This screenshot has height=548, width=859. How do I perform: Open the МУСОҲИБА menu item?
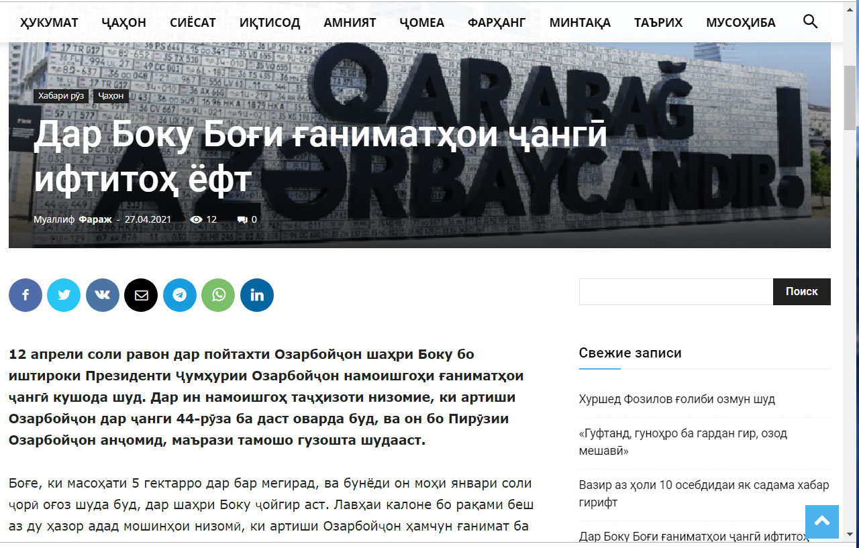(x=740, y=23)
